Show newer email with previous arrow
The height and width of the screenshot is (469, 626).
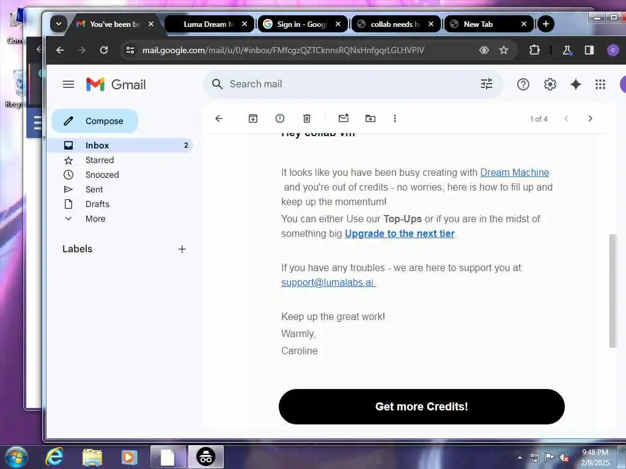coord(566,118)
